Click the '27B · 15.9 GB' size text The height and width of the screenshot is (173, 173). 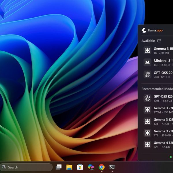162,136
